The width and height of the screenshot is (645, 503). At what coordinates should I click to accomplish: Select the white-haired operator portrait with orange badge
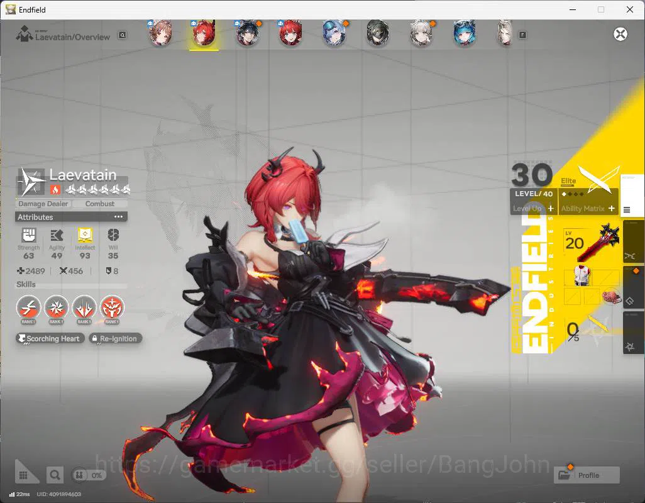422,33
